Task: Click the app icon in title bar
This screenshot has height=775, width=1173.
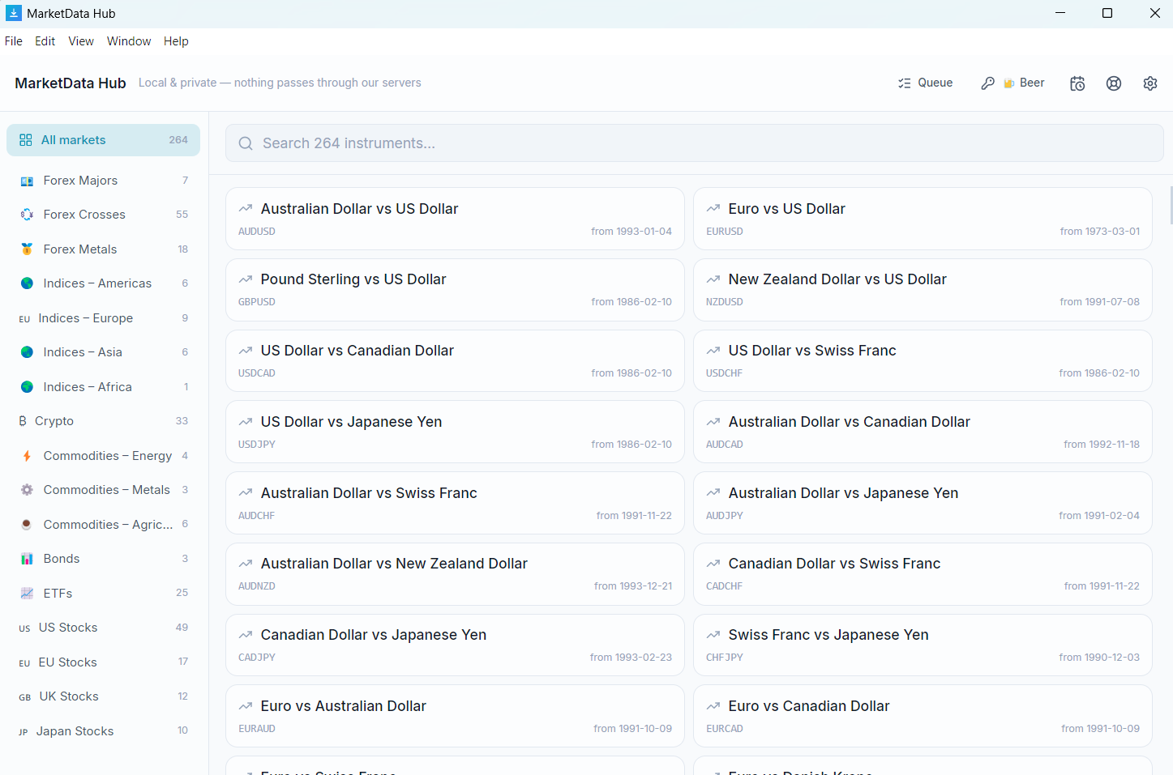Action: [x=14, y=13]
